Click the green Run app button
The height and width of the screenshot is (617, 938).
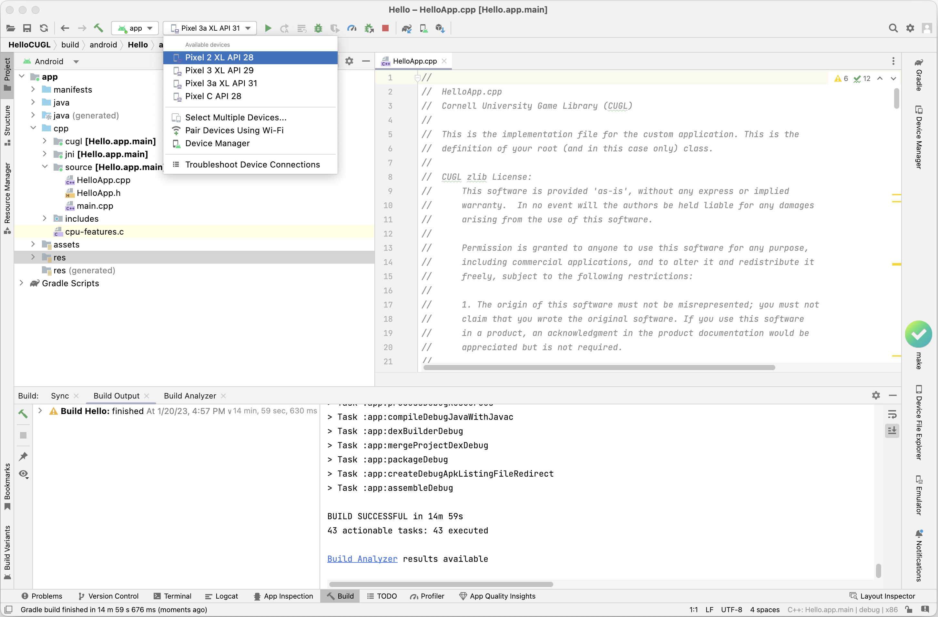(x=268, y=28)
